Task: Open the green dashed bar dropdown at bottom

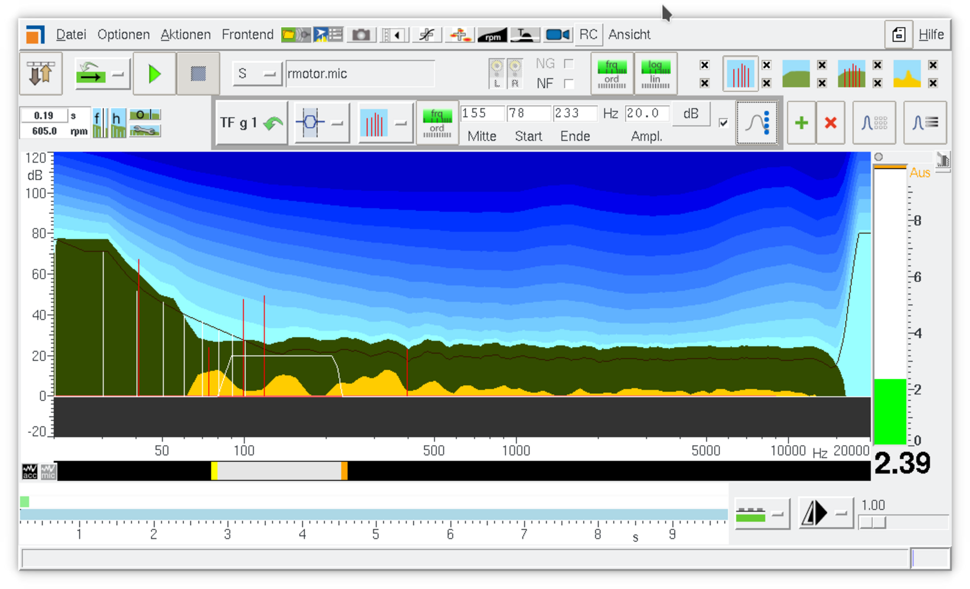Action: 762,514
